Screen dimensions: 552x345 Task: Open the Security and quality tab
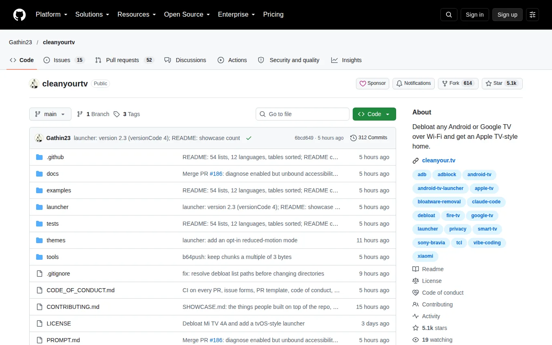pos(289,60)
